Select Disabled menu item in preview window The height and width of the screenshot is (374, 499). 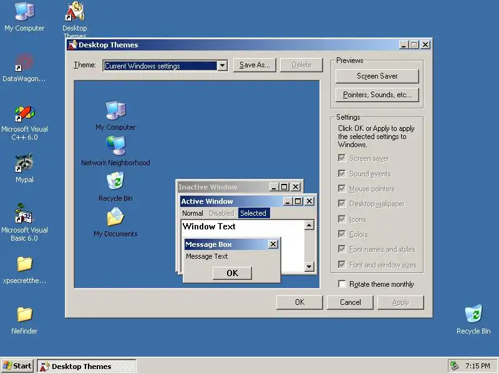pos(221,213)
